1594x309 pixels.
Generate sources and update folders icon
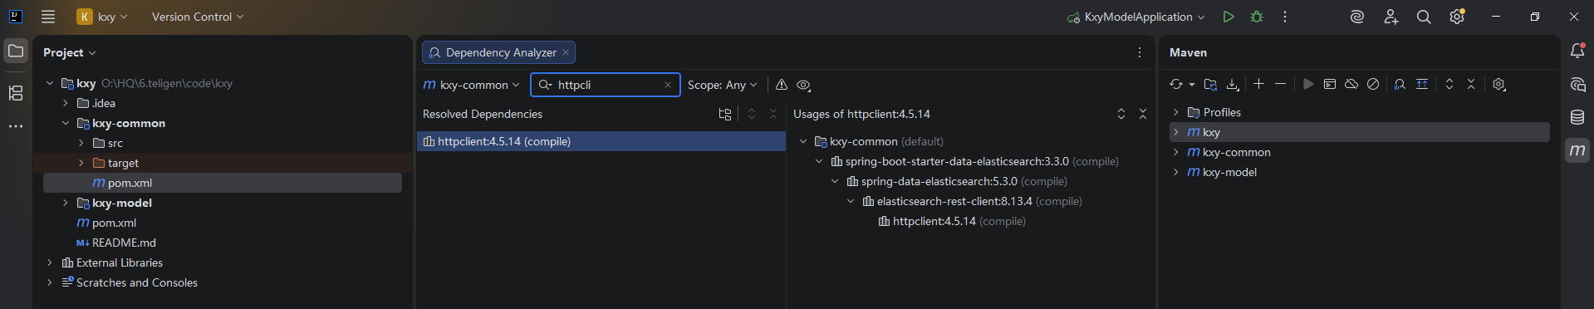[1210, 84]
